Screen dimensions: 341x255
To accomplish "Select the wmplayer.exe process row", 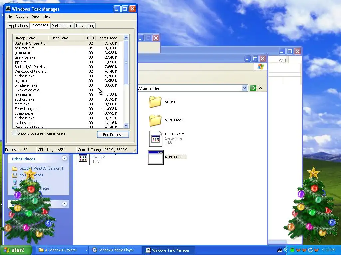I will pyautogui.click(x=66, y=85).
